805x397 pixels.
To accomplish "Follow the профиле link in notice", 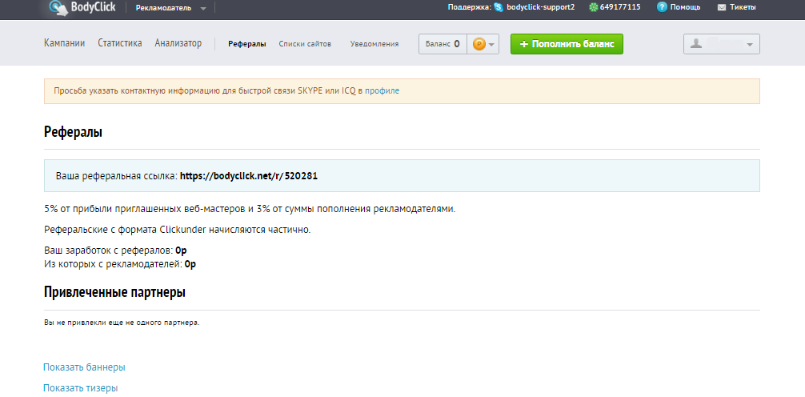I will (382, 91).
